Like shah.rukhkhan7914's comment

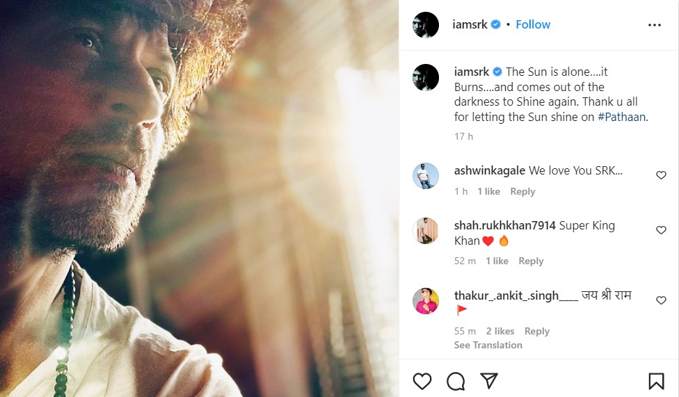click(x=661, y=230)
